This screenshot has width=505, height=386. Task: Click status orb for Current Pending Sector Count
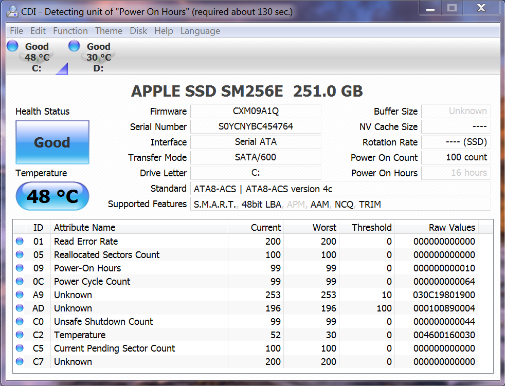pyautogui.click(x=20, y=348)
